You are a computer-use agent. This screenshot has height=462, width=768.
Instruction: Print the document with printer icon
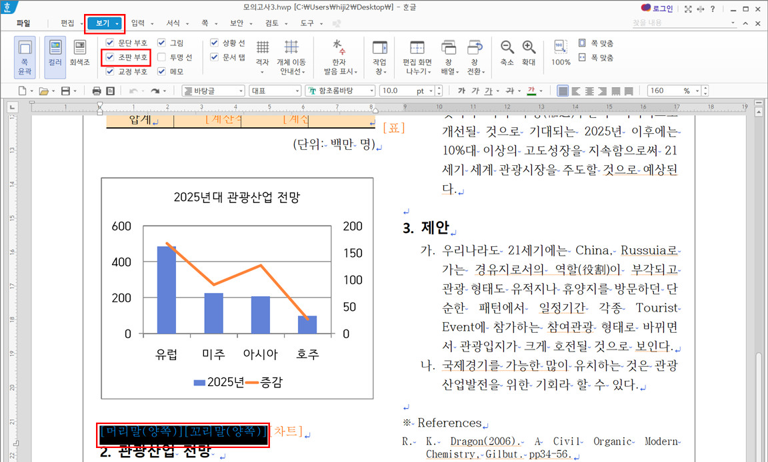pyautogui.click(x=97, y=91)
